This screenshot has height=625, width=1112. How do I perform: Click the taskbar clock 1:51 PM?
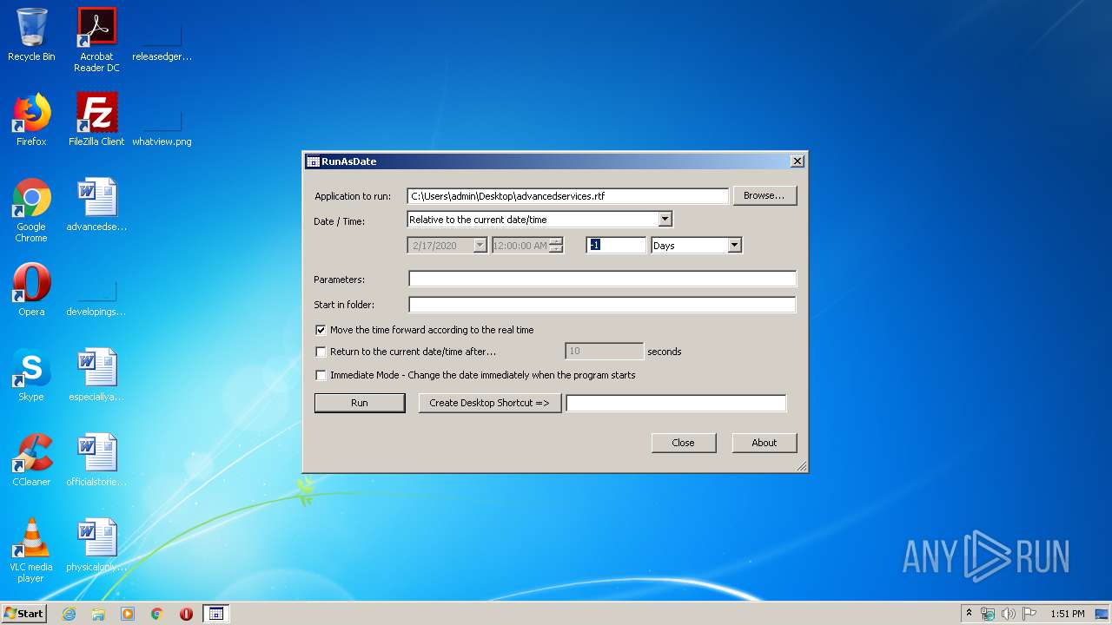click(x=1067, y=614)
